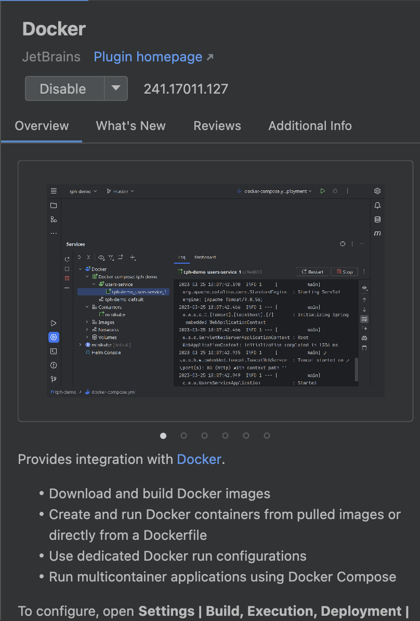The height and width of the screenshot is (621, 420).
Task: Expand the Networks node in preview tree
Action: [87, 330]
